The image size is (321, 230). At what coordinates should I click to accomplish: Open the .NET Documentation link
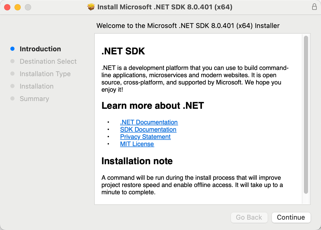(149, 122)
